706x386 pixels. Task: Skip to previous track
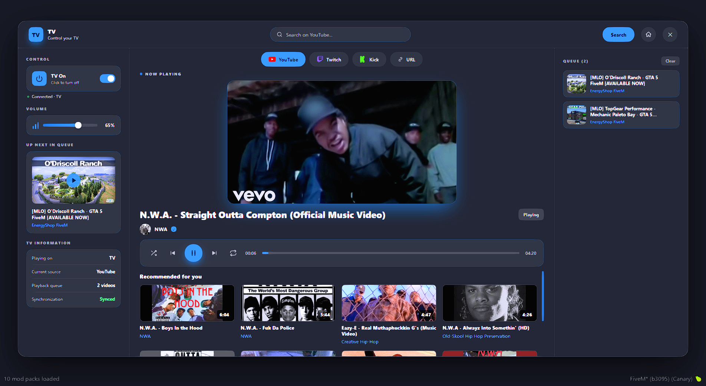coord(173,253)
